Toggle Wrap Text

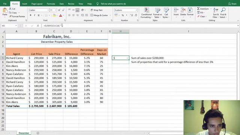point(96,10)
